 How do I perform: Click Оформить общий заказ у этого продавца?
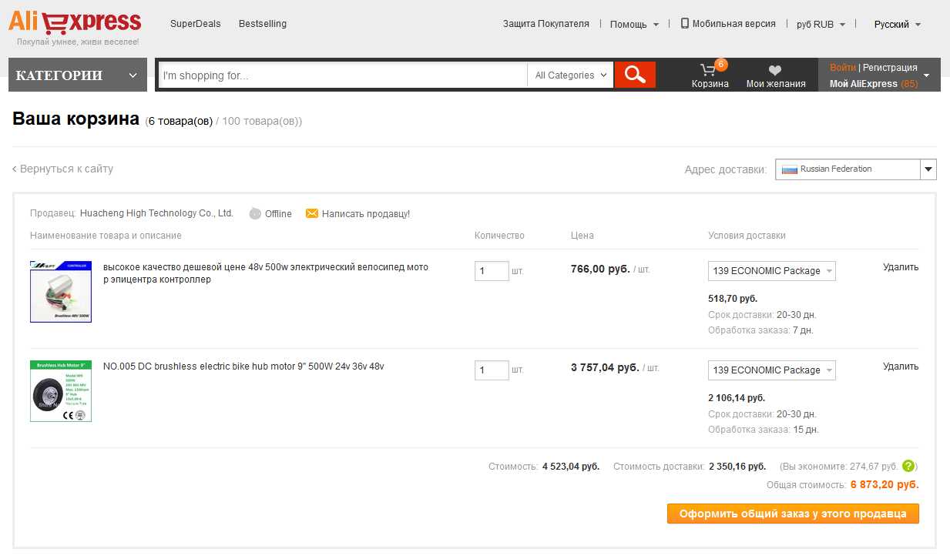pyautogui.click(x=793, y=514)
